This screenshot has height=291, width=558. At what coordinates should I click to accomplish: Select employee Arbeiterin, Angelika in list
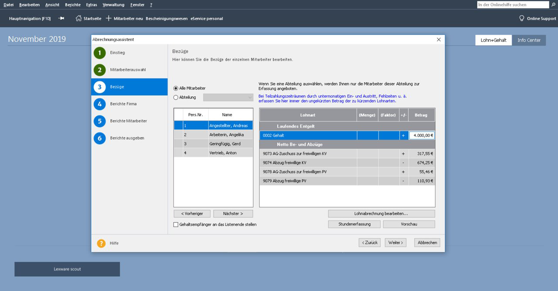pyautogui.click(x=226, y=135)
